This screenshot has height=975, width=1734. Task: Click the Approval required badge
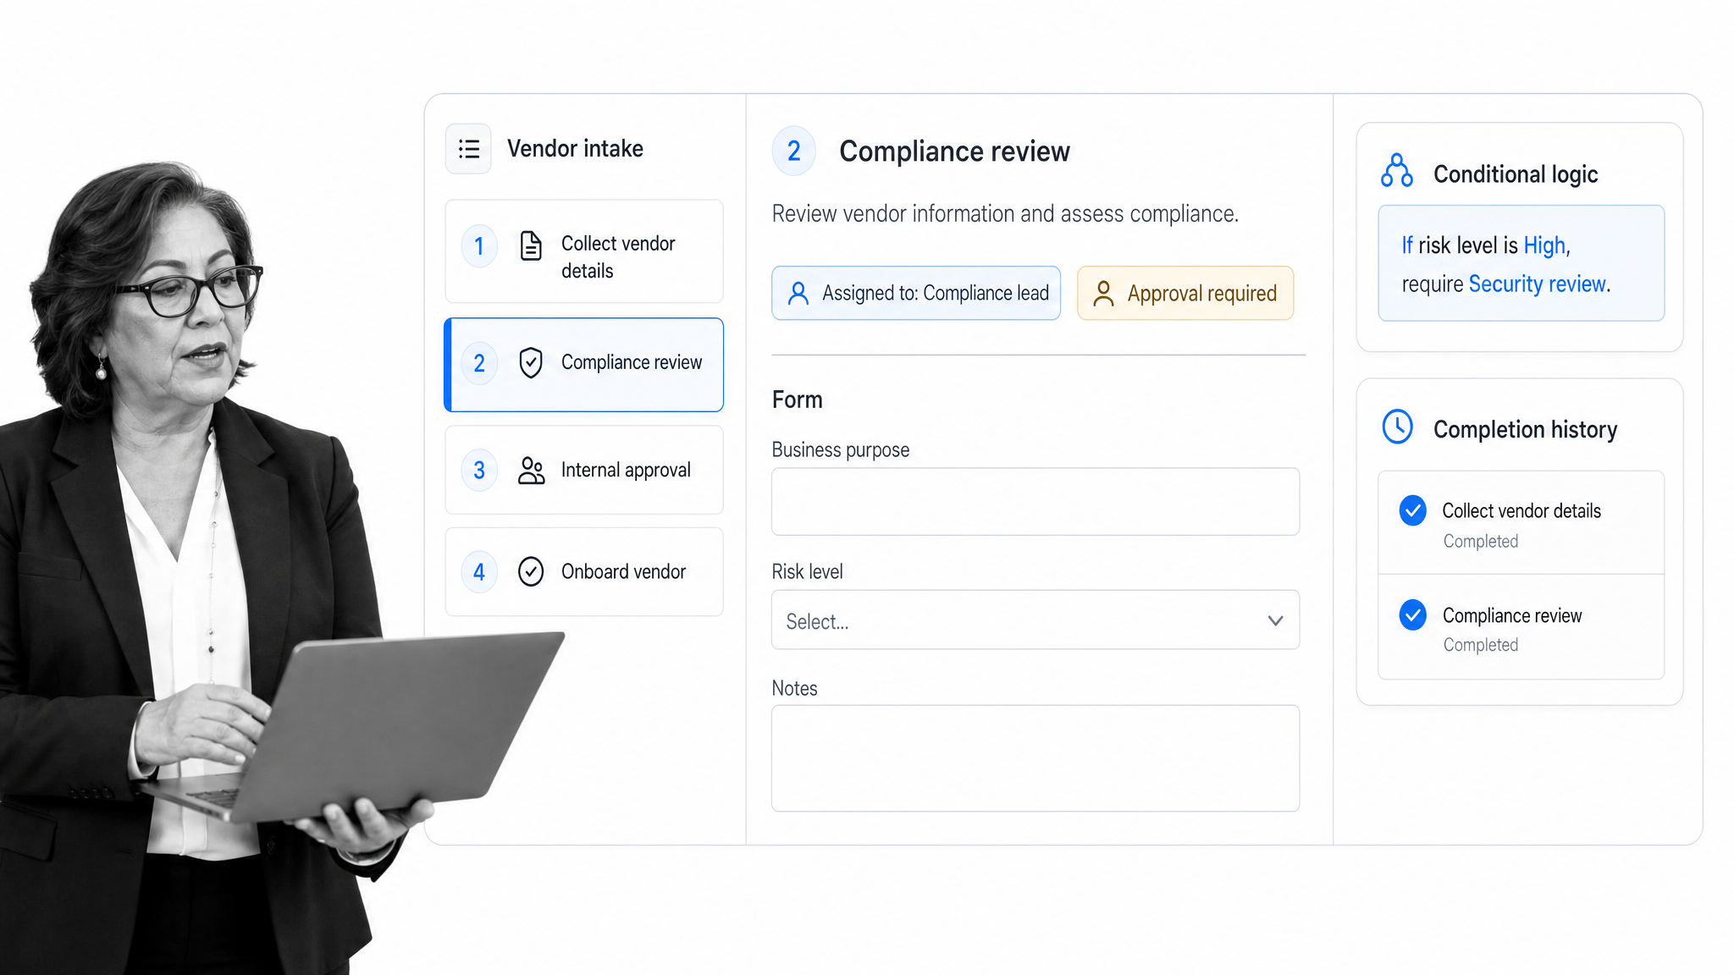click(1185, 293)
